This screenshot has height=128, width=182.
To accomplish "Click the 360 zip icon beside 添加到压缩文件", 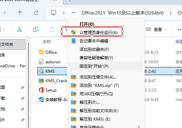I will coord(74,77).
